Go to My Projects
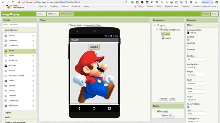The height and width of the screenshot is (123, 220). pyautogui.click(x=139, y=6)
